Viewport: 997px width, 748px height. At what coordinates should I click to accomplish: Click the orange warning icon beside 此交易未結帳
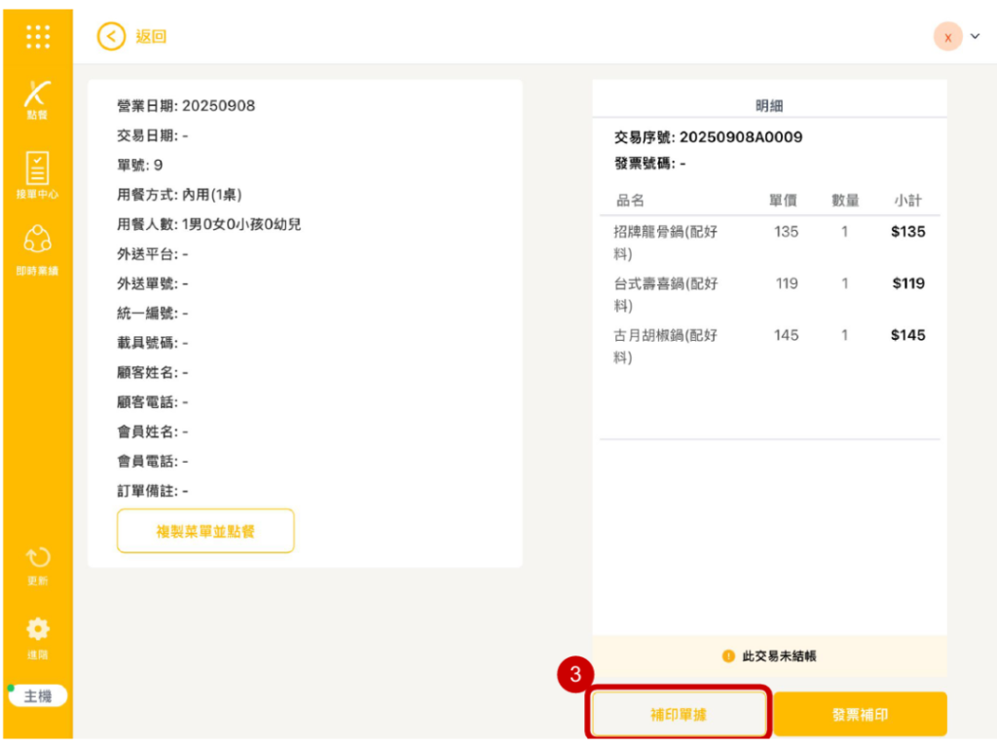pos(728,656)
